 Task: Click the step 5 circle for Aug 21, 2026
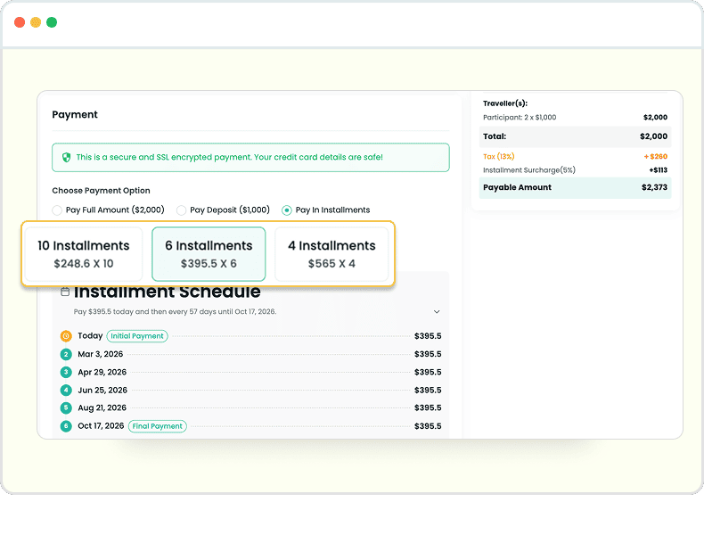(66, 407)
